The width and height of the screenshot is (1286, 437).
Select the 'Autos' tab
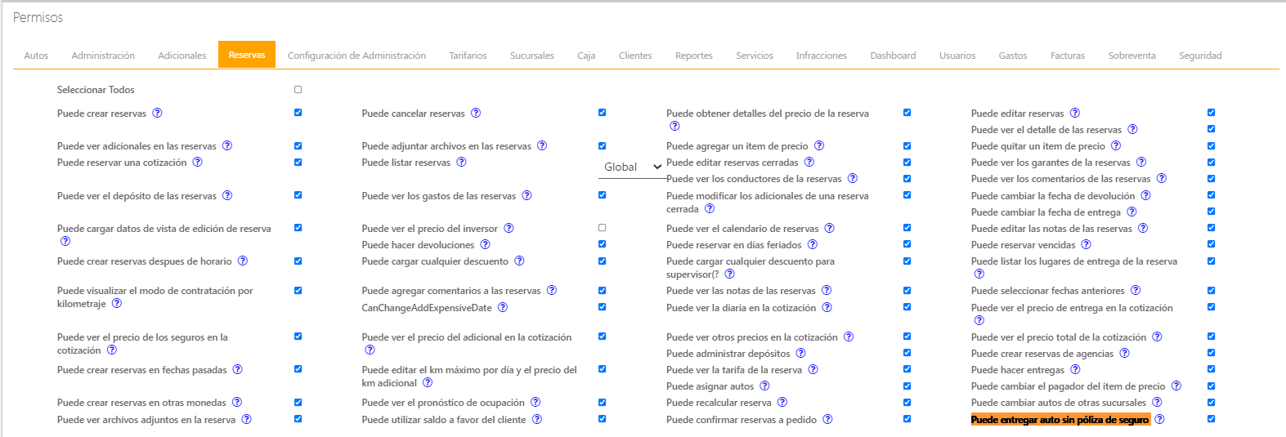pyautogui.click(x=36, y=56)
